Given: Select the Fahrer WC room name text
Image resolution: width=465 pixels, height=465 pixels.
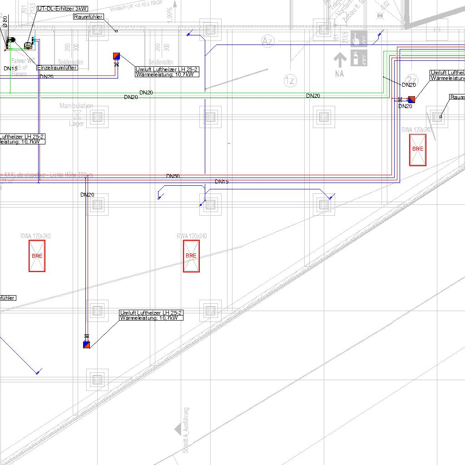Looking at the screenshot, I should (24, 60).
